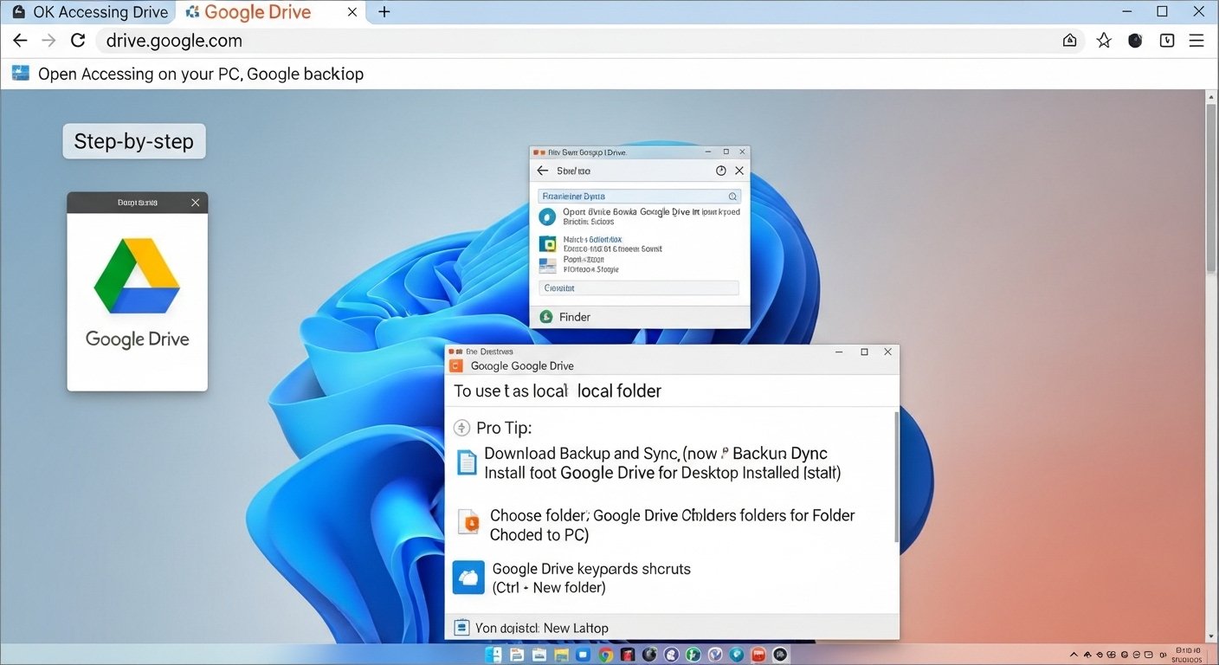Go back using browser back arrow
Screen dimensions: 1219x665
pos(20,41)
